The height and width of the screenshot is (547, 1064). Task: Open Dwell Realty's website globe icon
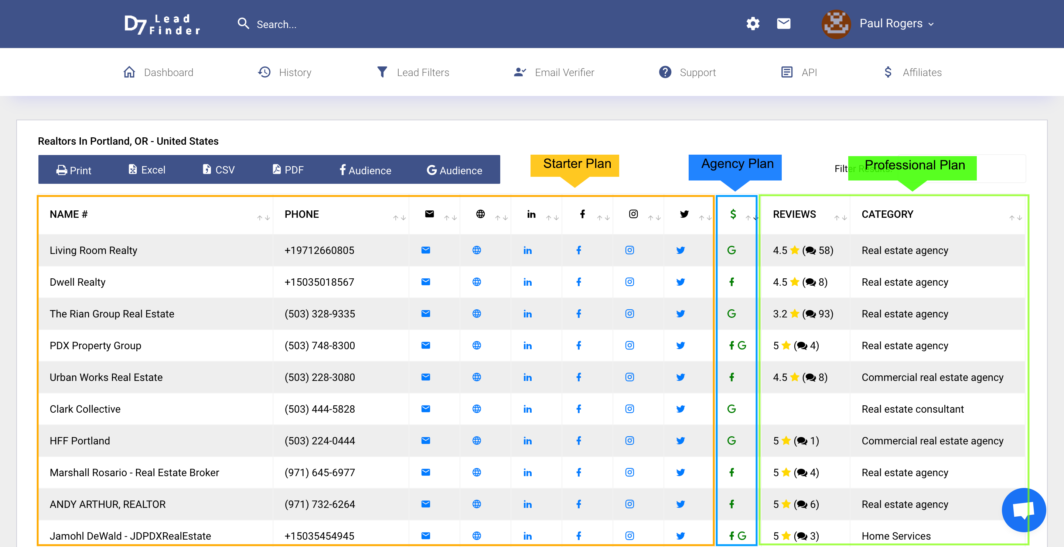[x=476, y=282]
